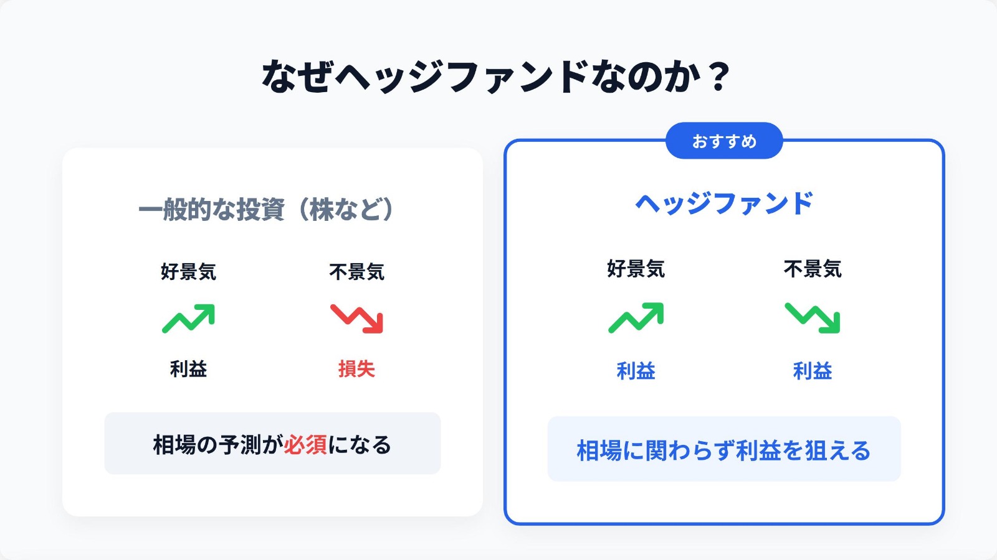Click blue 利益 under the hedge fund 好景気

click(636, 371)
